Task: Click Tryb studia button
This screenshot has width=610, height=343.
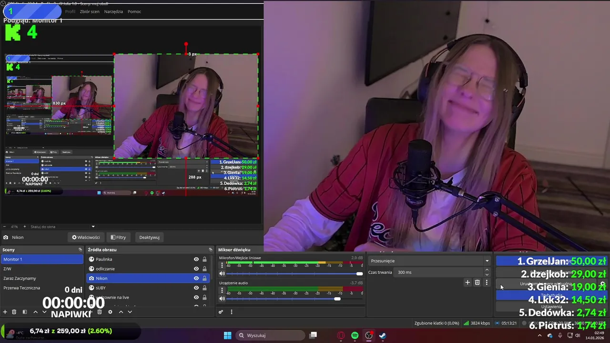Action: coord(551,295)
